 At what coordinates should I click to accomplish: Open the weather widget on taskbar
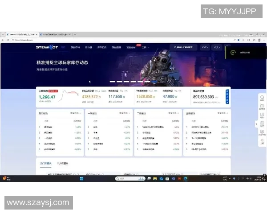point(7,178)
